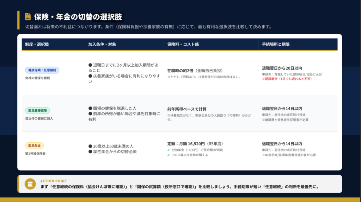Screen dimensions: 361x202
Task: Click the 加入条件・対象 column header
Action: click(x=102, y=45)
